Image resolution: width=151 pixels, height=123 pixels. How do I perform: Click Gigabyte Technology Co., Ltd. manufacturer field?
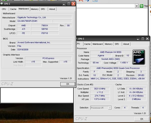pos(44,18)
